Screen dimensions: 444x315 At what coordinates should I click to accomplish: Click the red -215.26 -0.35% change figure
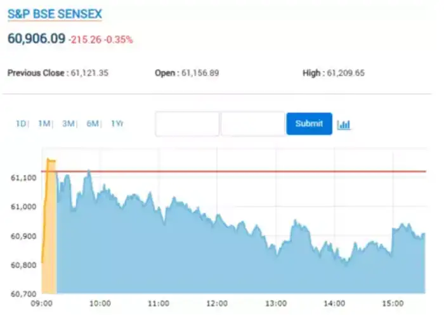pyautogui.click(x=100, y=39)
